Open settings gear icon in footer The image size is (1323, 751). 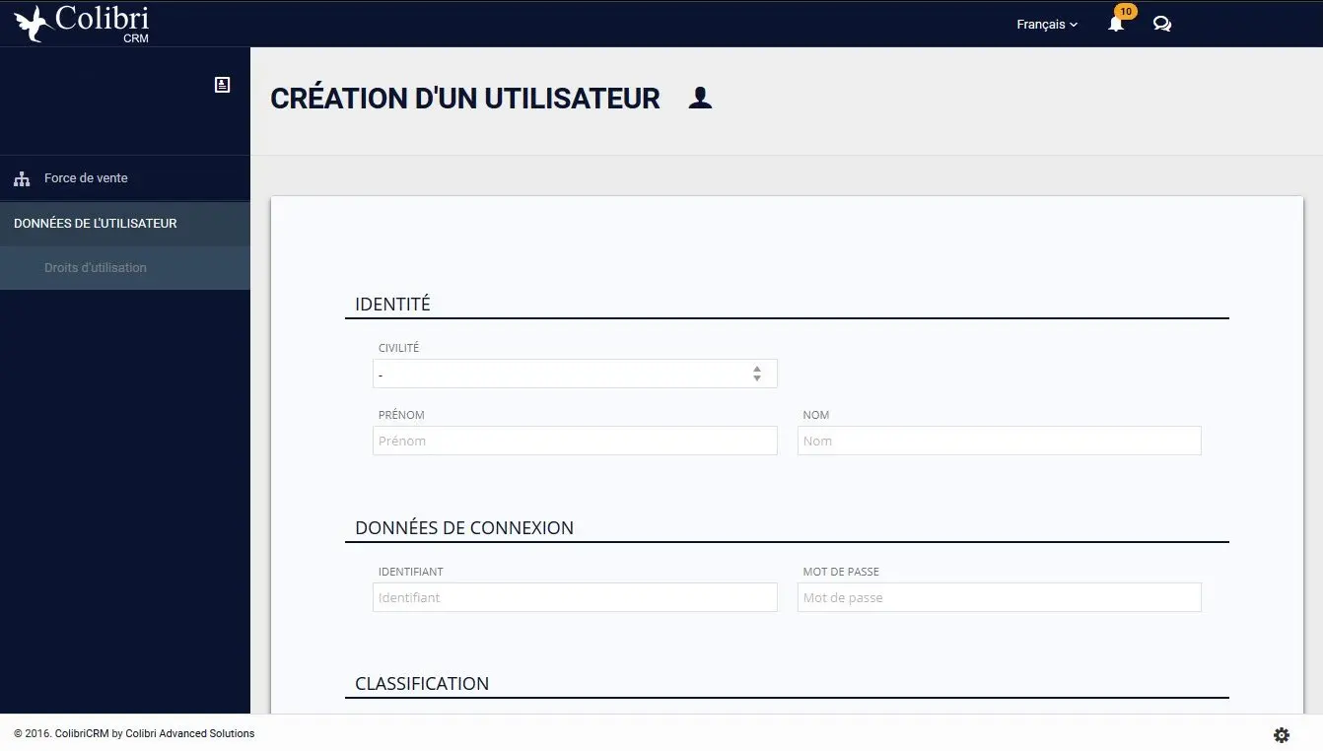pos(1282,734)
